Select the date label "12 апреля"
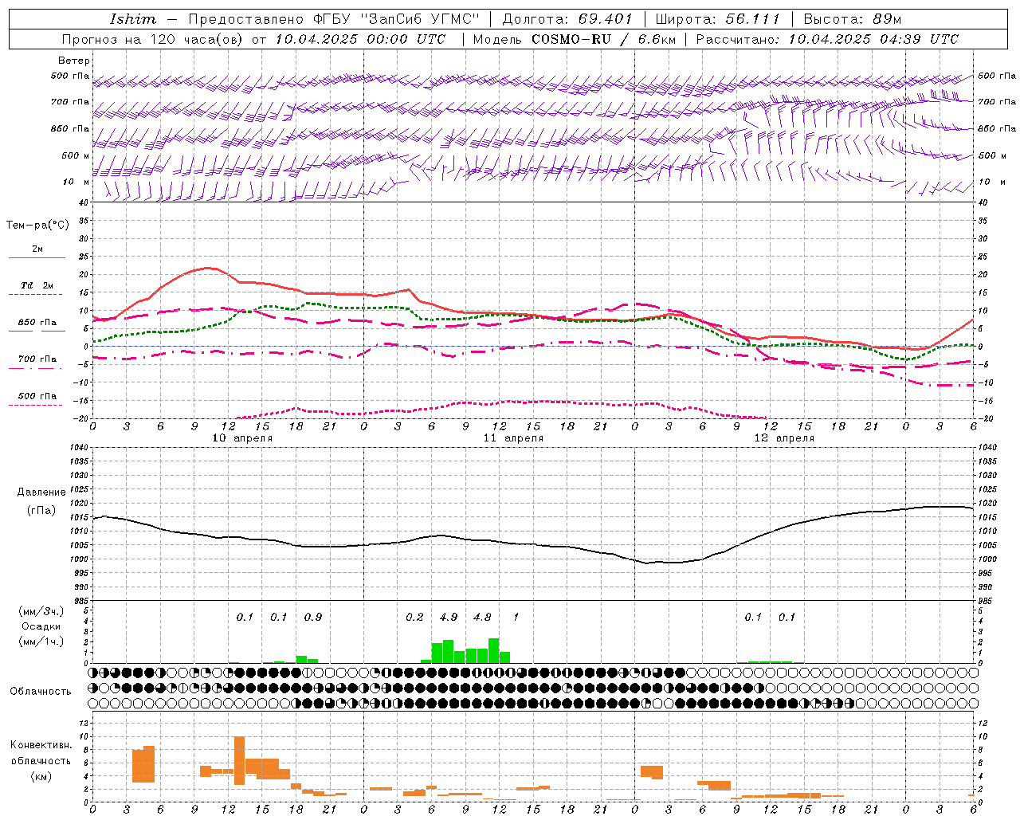Screen dimensions: 1020x816 (x=784, y=437)
